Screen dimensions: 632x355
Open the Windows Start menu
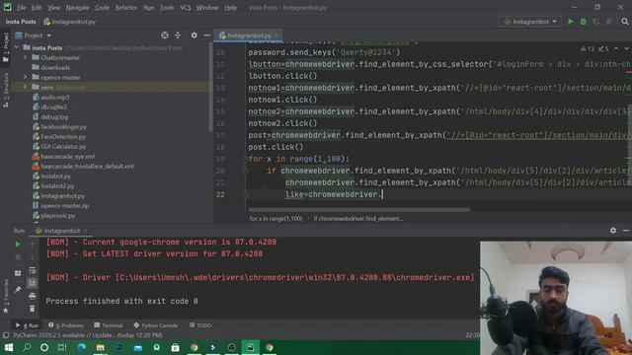[x=9, y=347]
